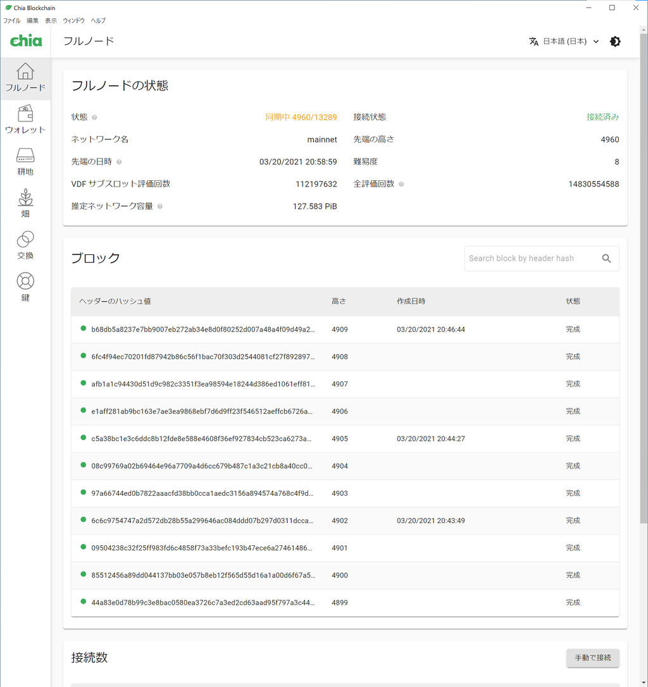Click the 接続済み connection status

[x=603, y=117]
